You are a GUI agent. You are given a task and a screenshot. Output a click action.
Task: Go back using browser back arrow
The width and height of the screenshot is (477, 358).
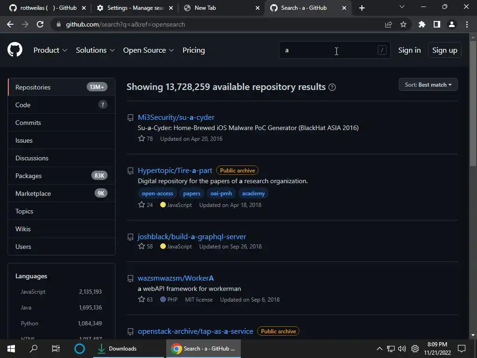[x=10, y=24]
